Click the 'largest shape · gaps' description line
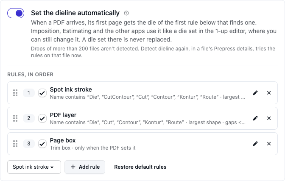Image resolution: width=285 pixels, height=181 pixels. 148,123
